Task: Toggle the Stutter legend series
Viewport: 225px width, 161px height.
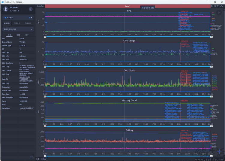Action: point(215,28)
